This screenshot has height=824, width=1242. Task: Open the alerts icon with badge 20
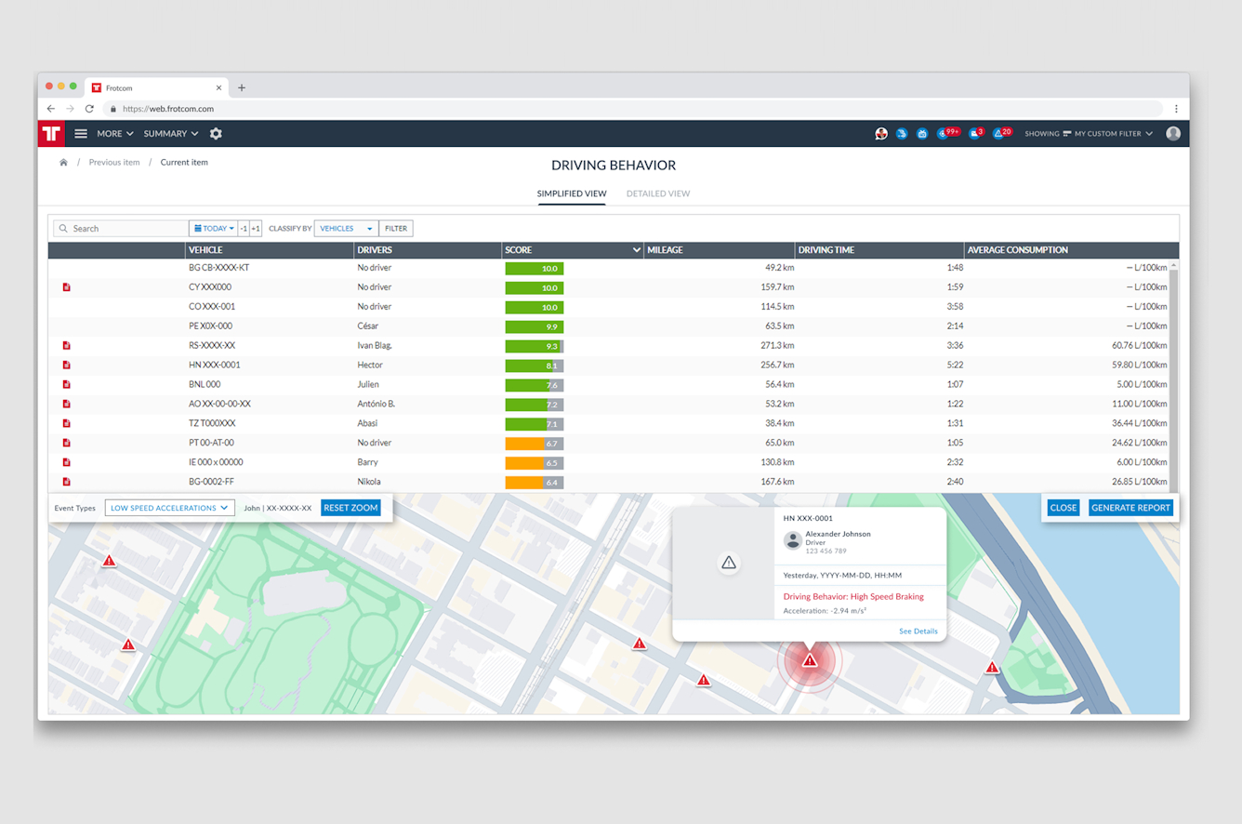pos(998,134)
